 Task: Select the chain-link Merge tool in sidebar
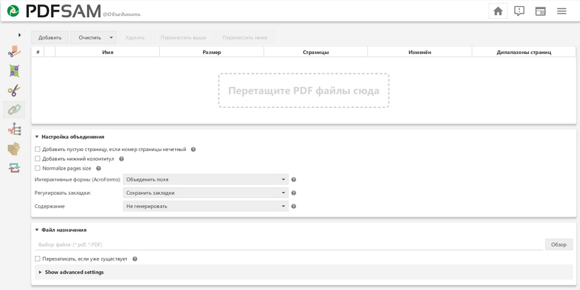pos(14,110)
